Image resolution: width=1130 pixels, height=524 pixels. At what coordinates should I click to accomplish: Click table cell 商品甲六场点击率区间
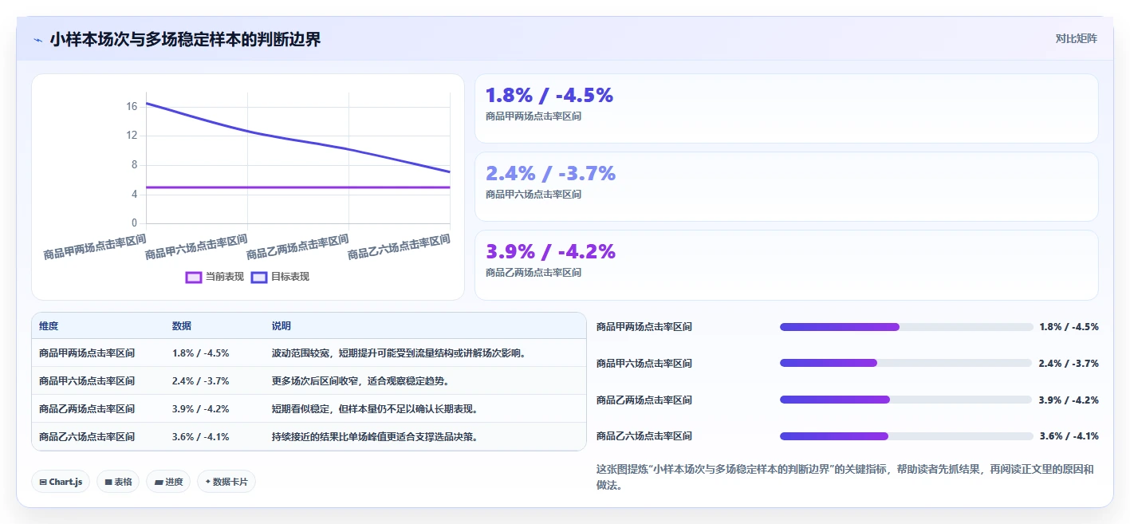point(87,380)
